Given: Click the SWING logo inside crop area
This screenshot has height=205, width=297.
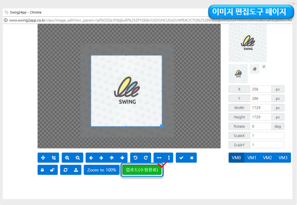Looking at the screenshot, I should [127, 90].
